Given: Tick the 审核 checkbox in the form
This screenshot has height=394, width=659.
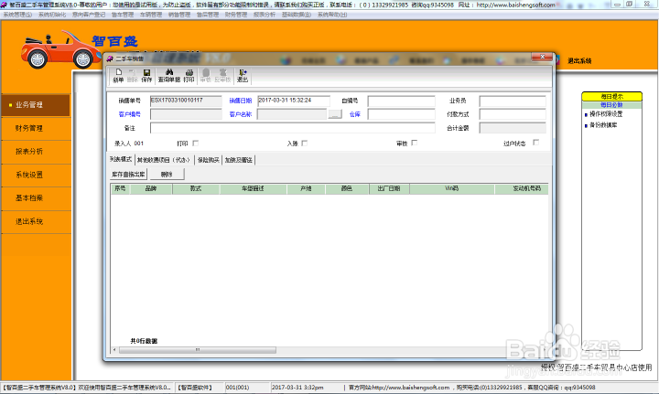Looking at the screenshot, I should [415, 143].
